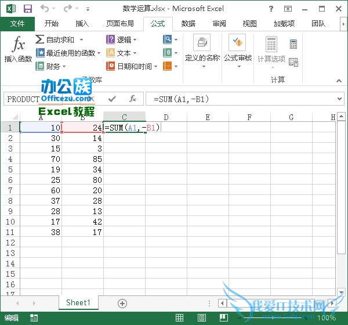Viewport: 348px width, 325px height.
Task: Click the Undo arrow in quick access toolbar
Action: [45, 9]
